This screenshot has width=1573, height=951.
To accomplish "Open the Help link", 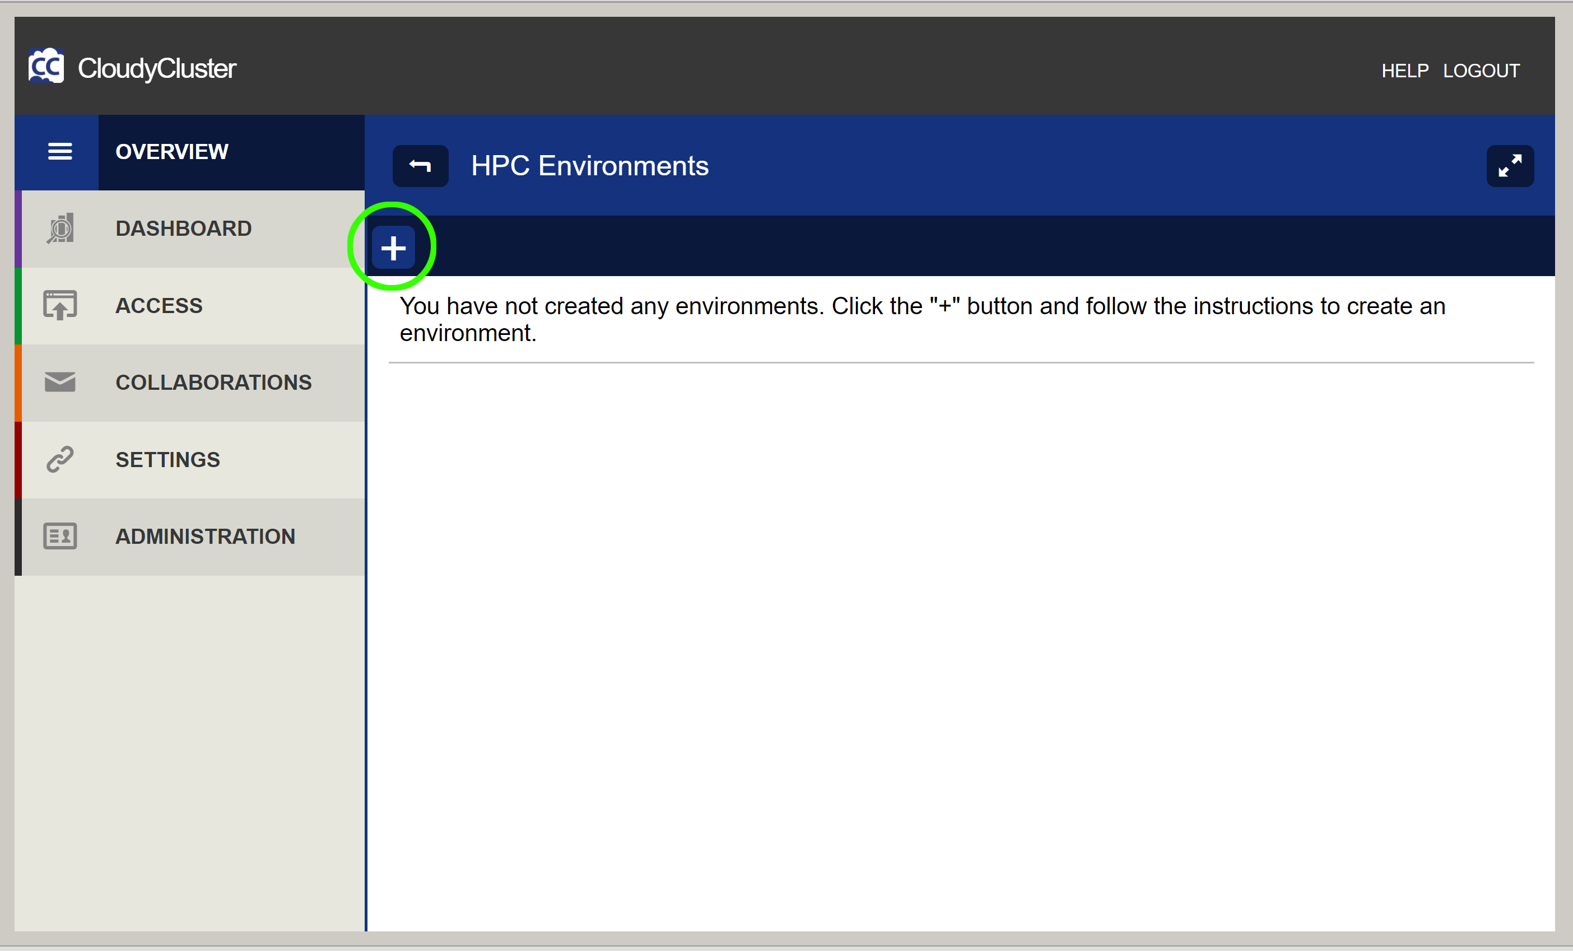I will [1404, 71].
